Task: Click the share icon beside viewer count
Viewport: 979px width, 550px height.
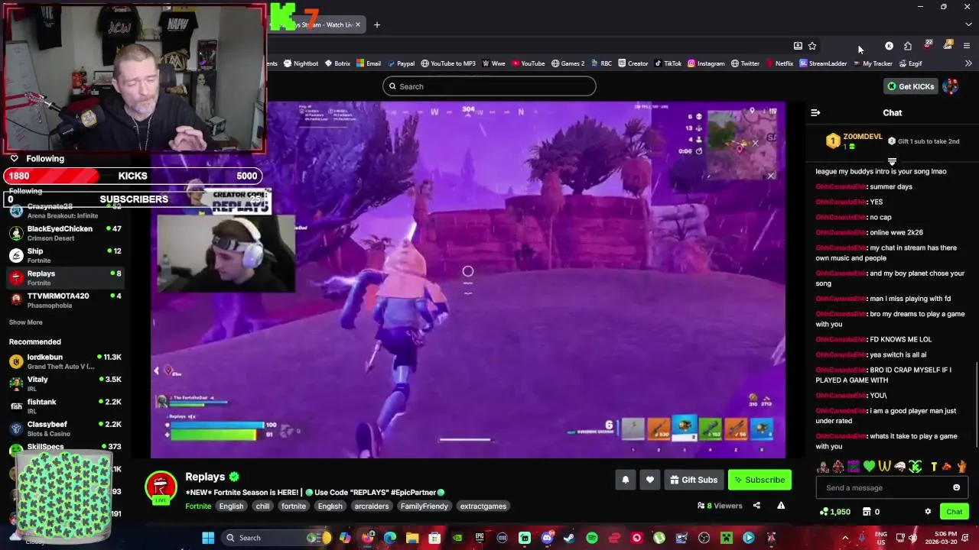Action: [x=756, y=505]
